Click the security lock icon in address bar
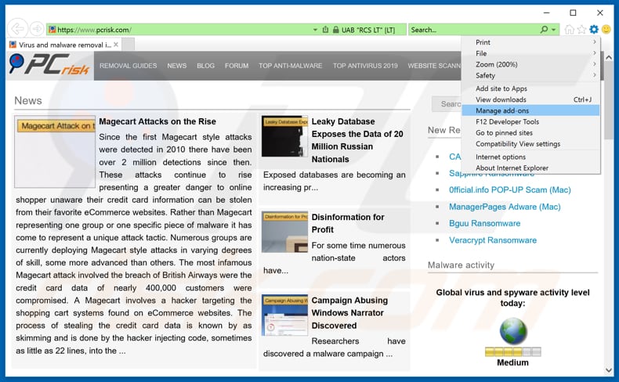The height and width of the screenshot is (382, 619). click(x=335, y=30)
